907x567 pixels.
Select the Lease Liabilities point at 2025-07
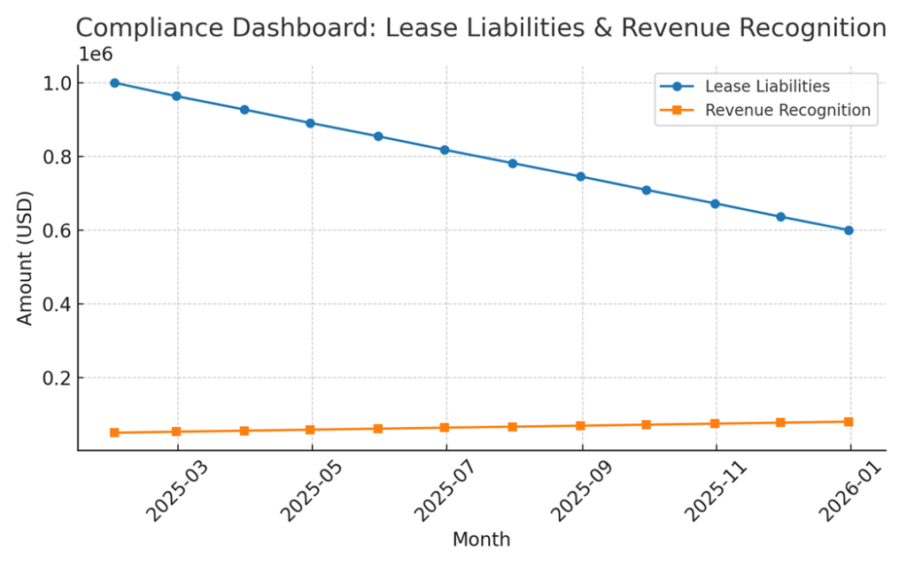[445, 150]
